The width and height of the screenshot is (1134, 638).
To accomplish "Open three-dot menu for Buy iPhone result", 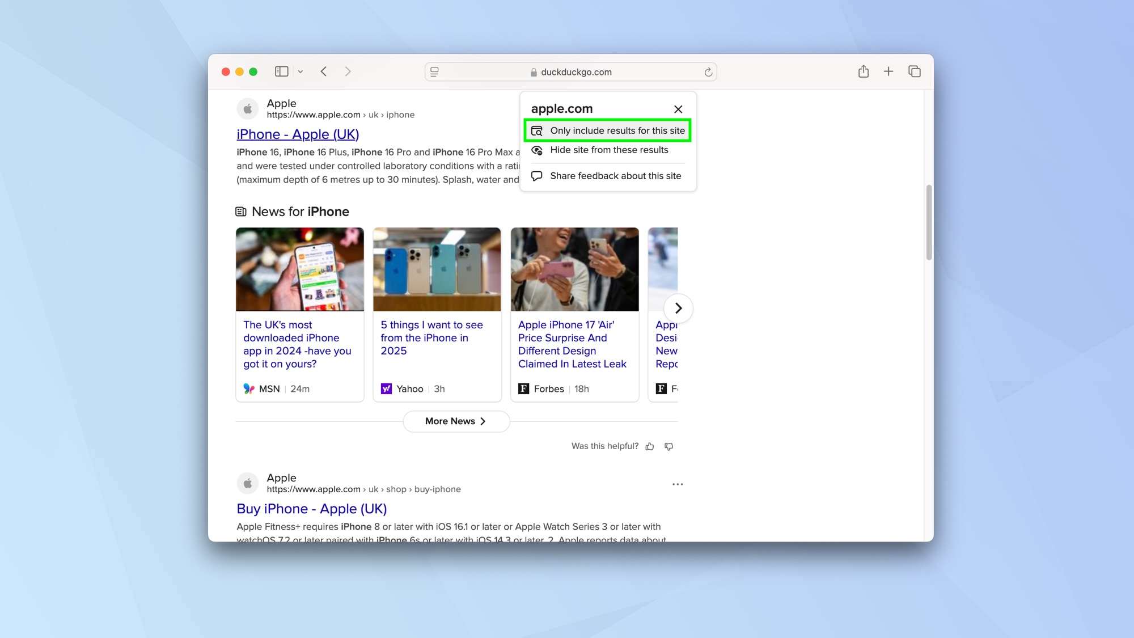I will click(678, 484).
